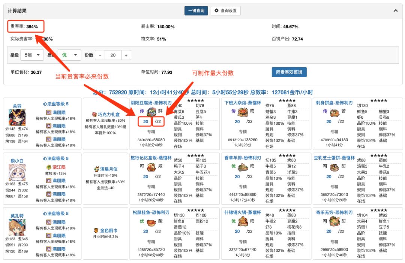Increase the 份数 count
The image size is (405, 263).
point(126,55)
